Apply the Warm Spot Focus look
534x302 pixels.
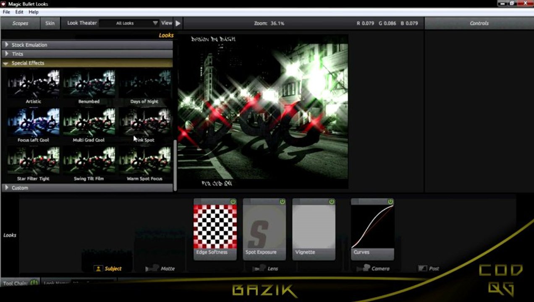point(144,164)
